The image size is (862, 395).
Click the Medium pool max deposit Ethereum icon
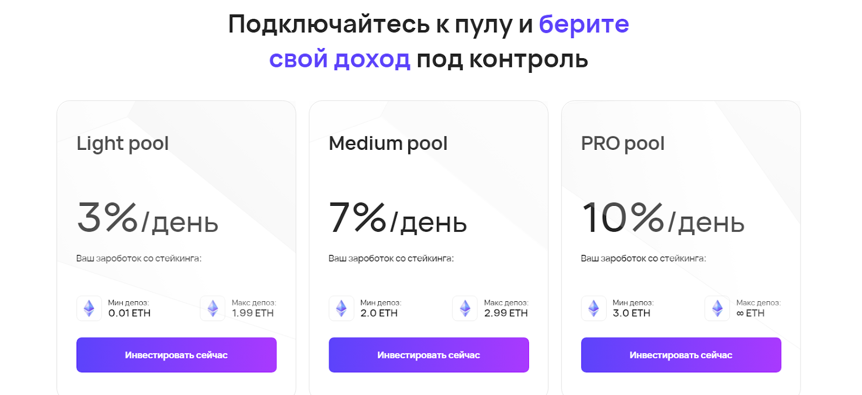465,308
